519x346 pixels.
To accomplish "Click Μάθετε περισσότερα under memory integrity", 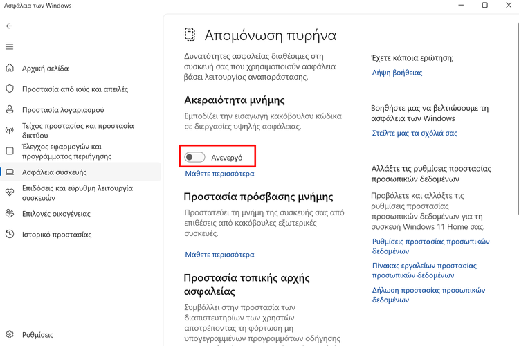I will tap(219, 174).
